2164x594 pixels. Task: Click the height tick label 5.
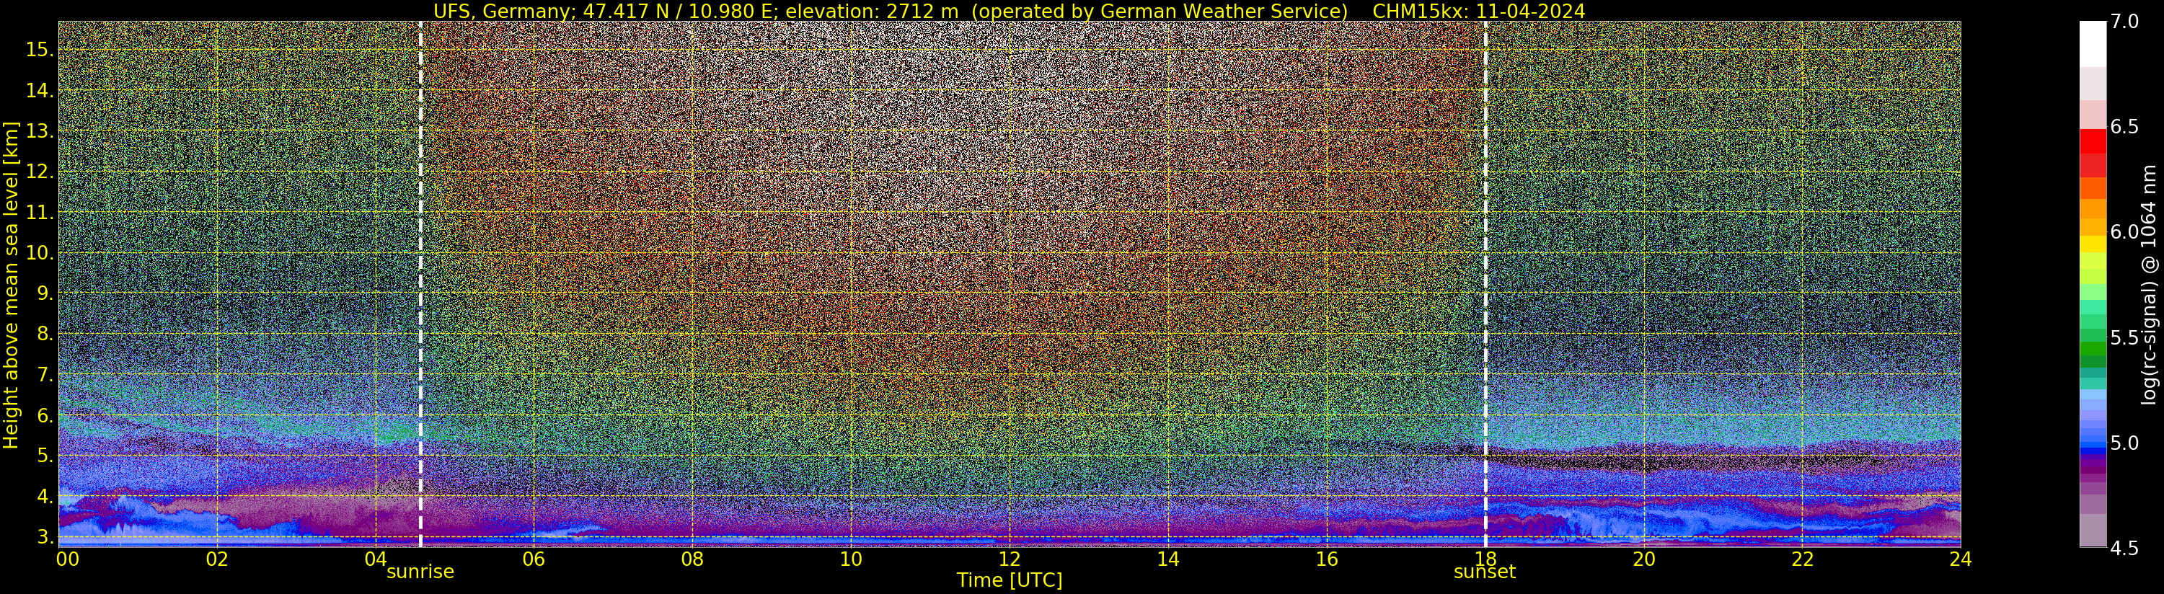coord(45,456)
